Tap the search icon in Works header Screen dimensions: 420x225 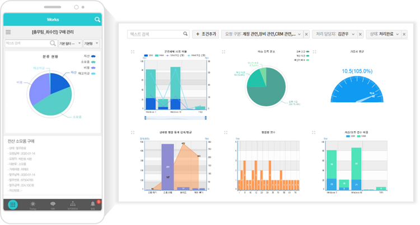click(x=97, y=20)
